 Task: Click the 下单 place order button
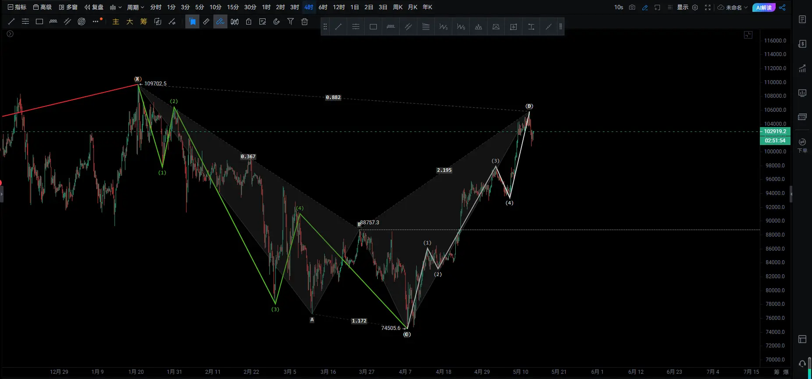click(x=802, y=145)
